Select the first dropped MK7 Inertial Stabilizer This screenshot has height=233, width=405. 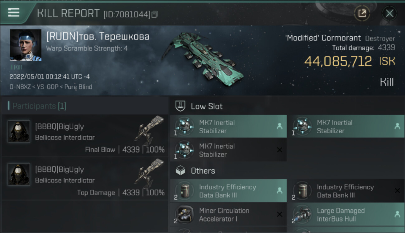click(228, 127)
